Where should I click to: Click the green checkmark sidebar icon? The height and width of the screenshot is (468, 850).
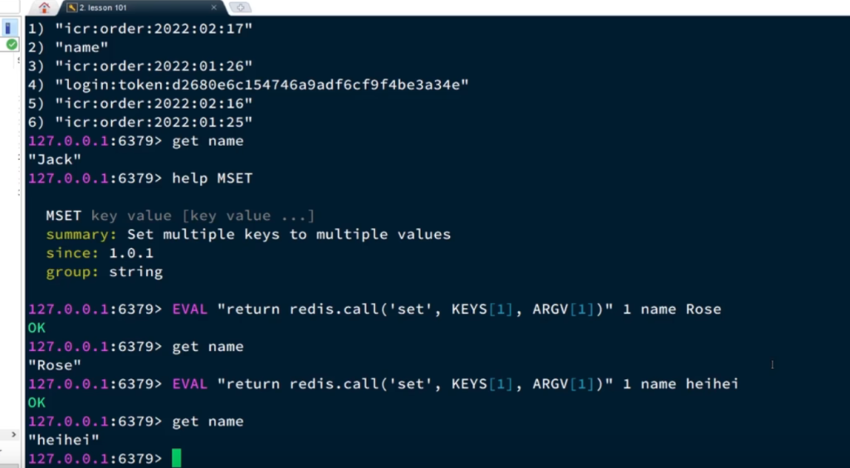click(12, 44)
